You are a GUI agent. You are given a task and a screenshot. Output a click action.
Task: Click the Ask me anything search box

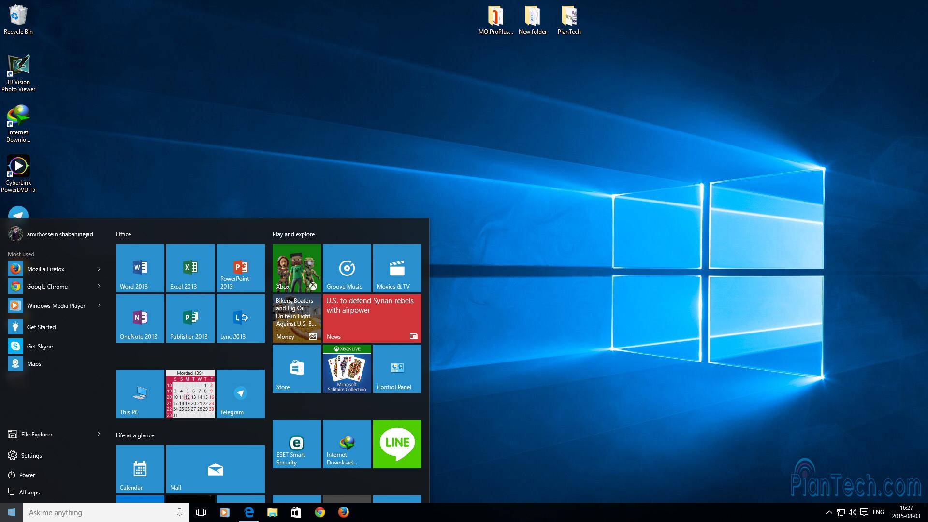pyautogui.click(x=99, y=512)
